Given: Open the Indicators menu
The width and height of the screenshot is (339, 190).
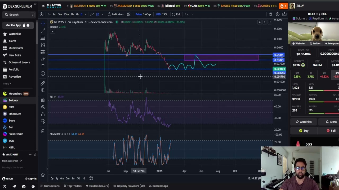Looking at the screenshot, I should click(x=115, y=14).
